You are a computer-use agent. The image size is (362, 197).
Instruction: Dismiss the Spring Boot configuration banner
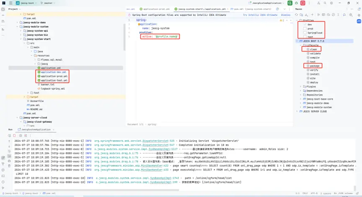pyautogui.click(x=285, y=15)
